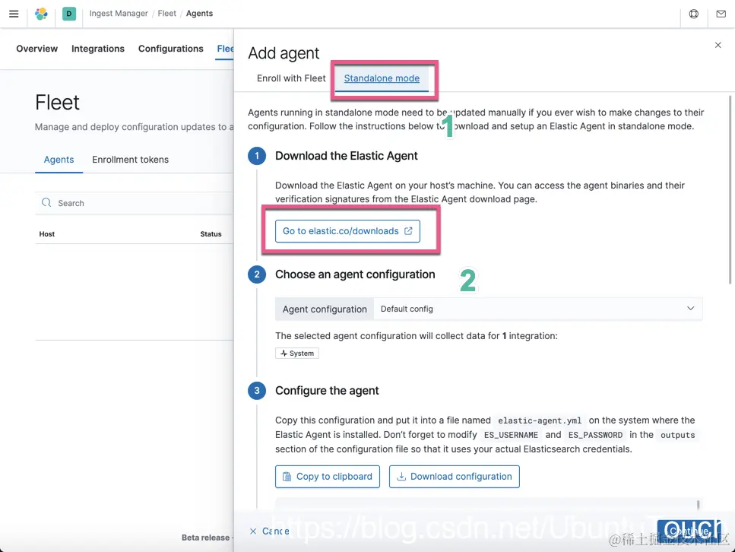
Task: Click download icon in Download configuration
Action: tap(401, 477)
